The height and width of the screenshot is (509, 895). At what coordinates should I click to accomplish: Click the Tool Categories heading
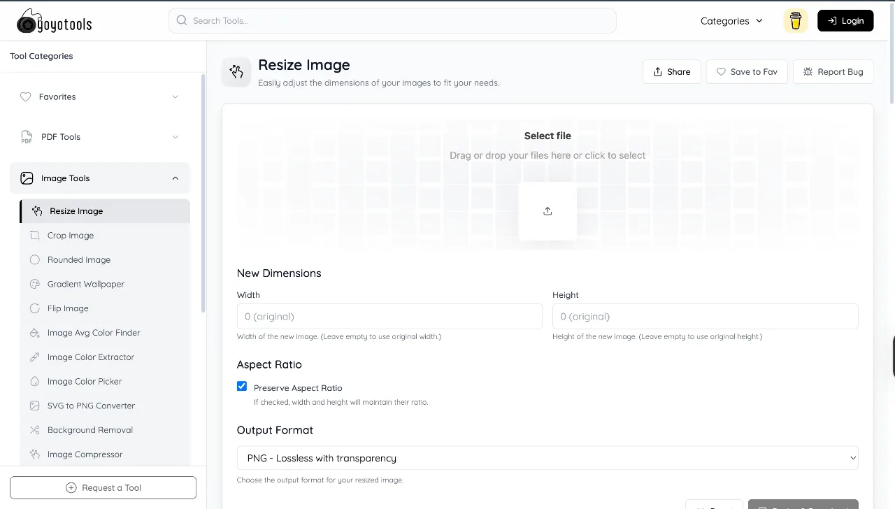click(x=41, y=56)
